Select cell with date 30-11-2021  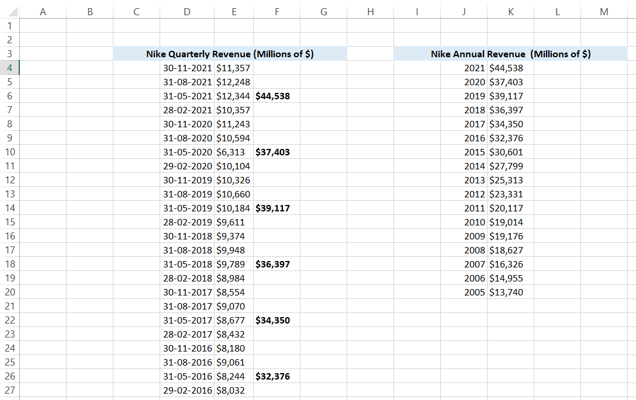(x=187, y=68)
